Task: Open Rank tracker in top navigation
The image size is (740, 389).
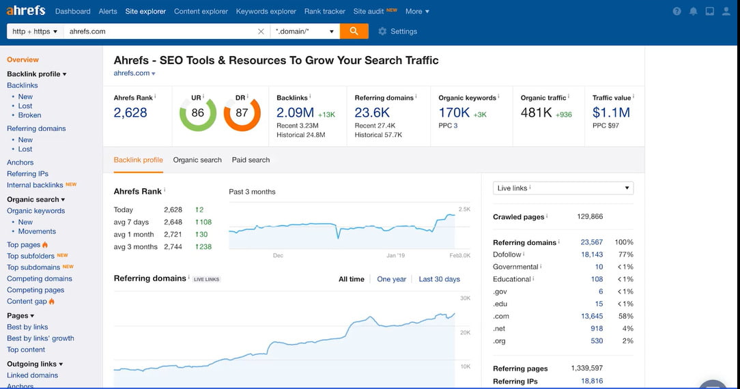Action: click(325, 12)
